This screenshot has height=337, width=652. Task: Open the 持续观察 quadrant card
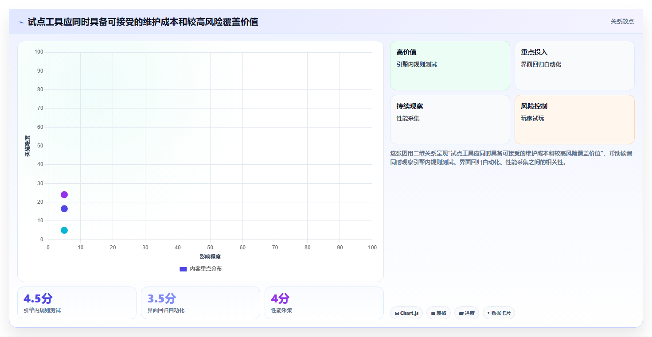point(450,120)
